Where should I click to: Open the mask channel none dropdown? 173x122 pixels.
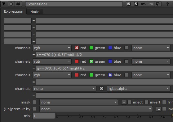[x=79, y=102]
